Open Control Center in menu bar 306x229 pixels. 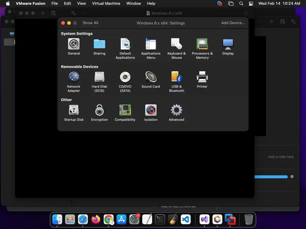pos(251,4)
